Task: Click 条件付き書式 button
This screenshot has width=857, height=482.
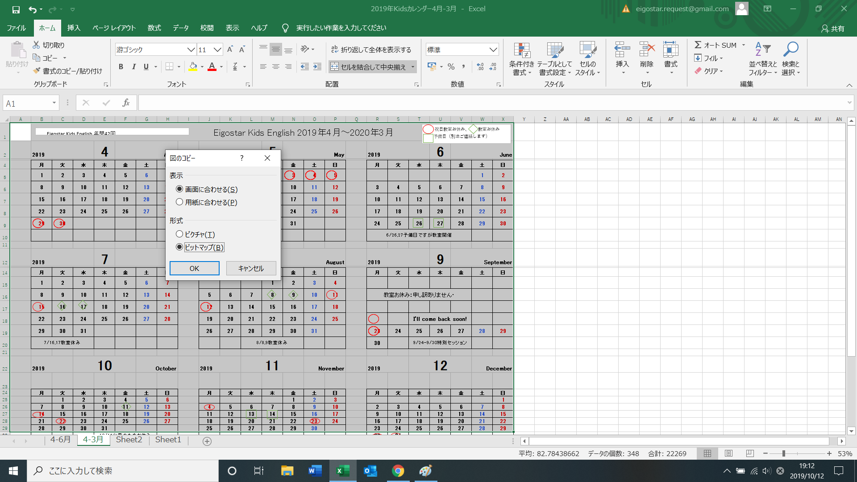Action: coord(521,59)
